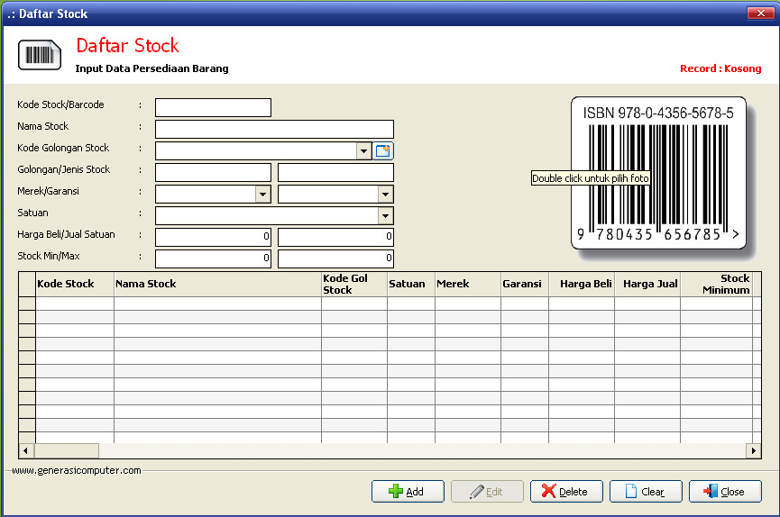Click the ISBN barcode photo image
Screen dimensions: 780x517
[x=658, y=174]
